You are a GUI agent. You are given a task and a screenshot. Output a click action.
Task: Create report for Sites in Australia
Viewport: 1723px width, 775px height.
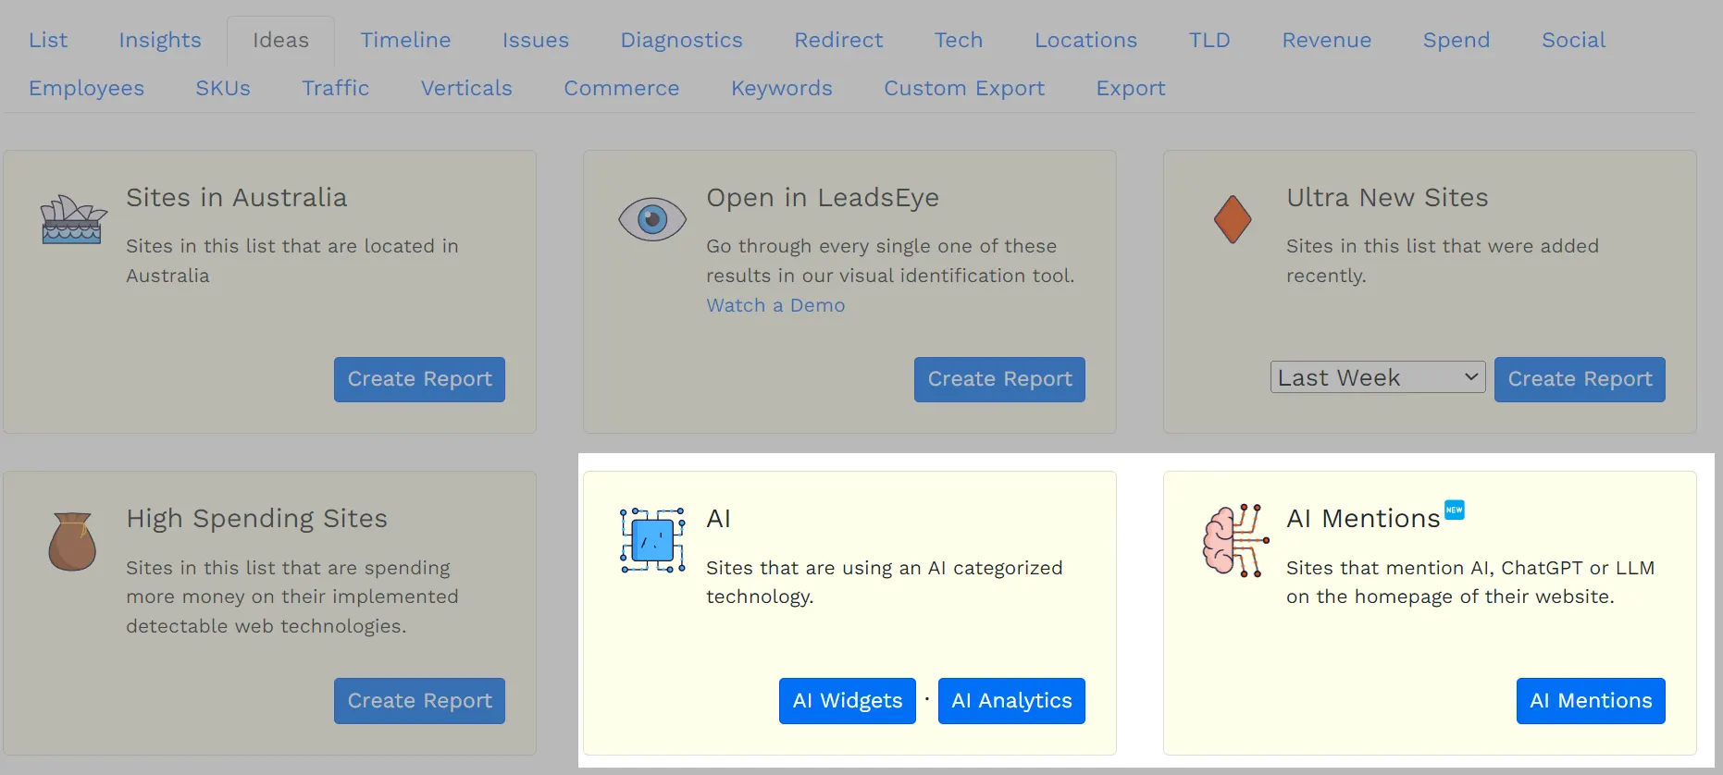coord(419,379)
